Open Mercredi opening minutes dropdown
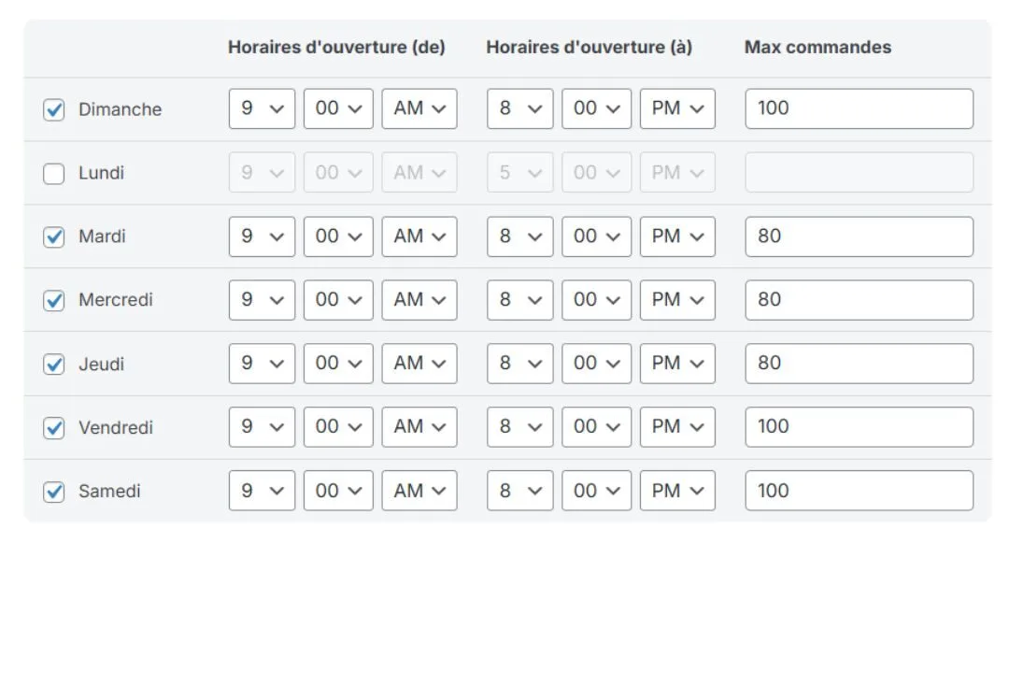This screenshot has height=673, width=1009. 338,300
